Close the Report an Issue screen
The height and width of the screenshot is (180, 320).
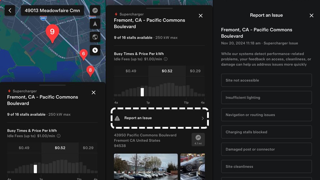click(x=311, y=15)
